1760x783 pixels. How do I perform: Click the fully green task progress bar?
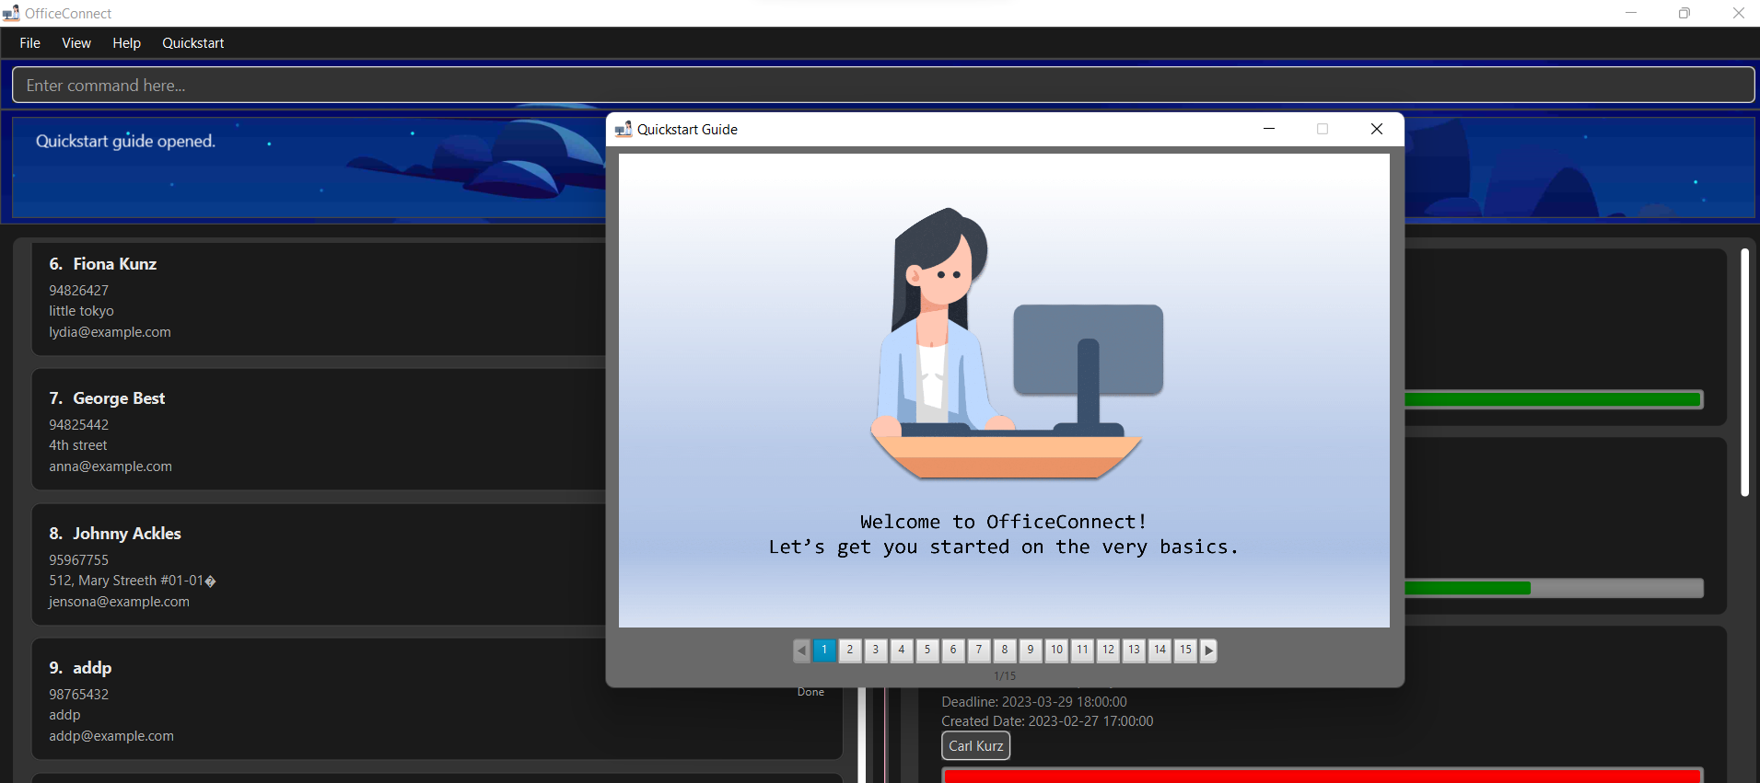pyautogui.click(x=1553, y=399)
